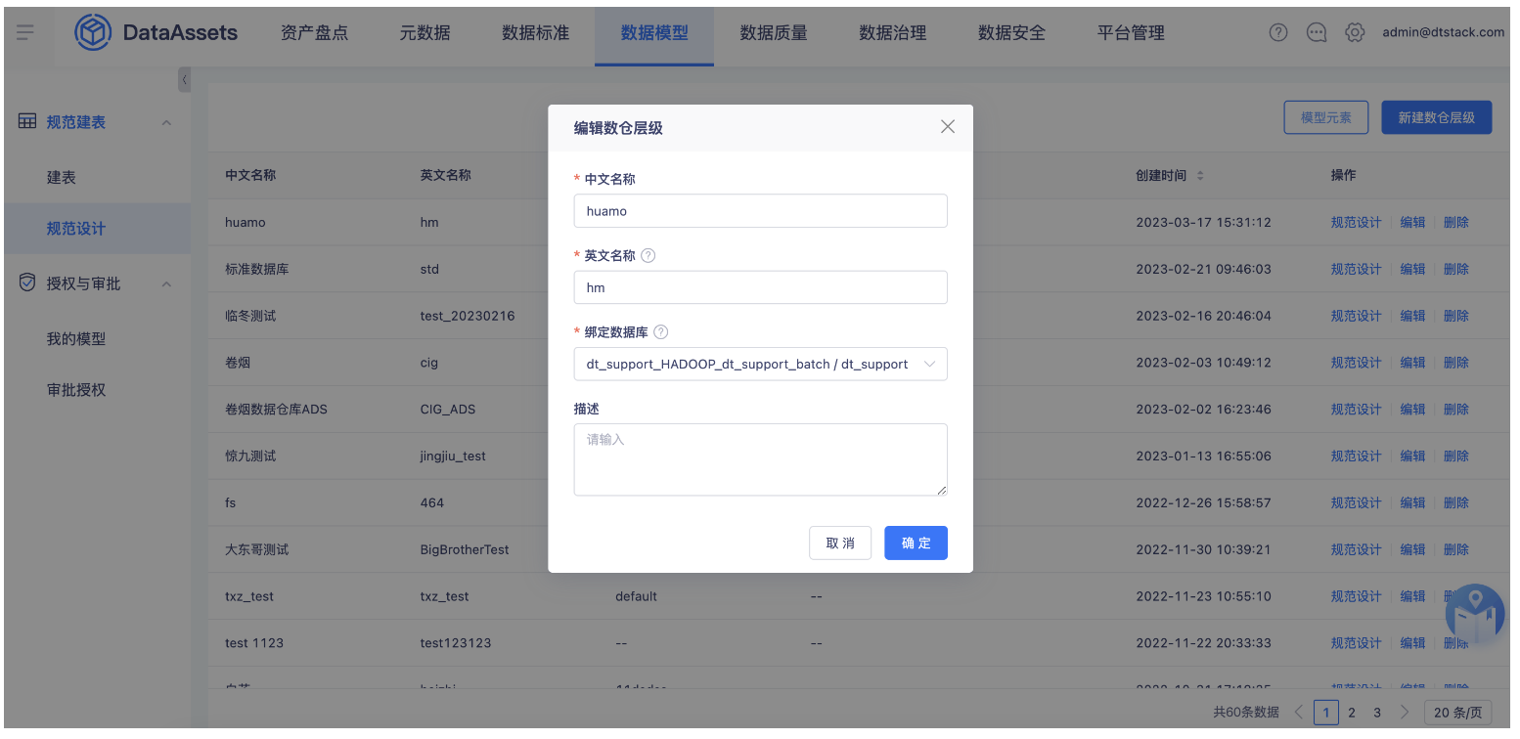
Task: Click 删除 link in 大东哥测试 row
Action: point(1455,549)
